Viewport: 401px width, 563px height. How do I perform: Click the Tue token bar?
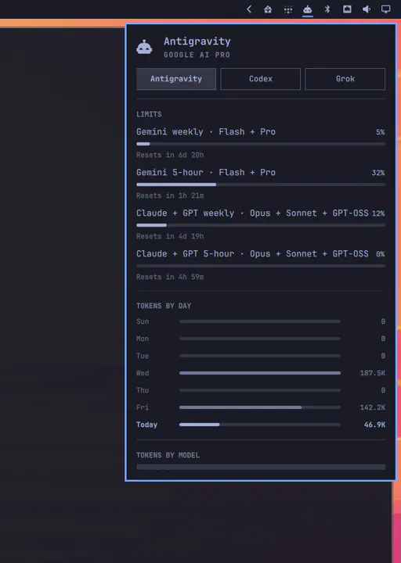pos(260,356)
